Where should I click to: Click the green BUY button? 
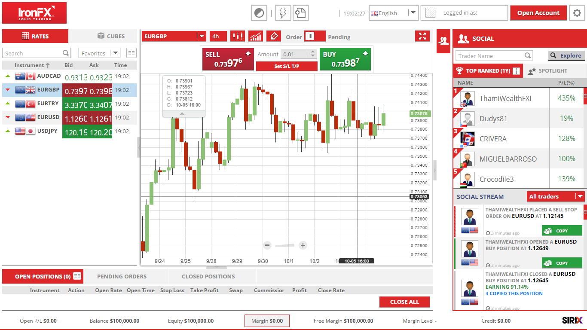345,59
